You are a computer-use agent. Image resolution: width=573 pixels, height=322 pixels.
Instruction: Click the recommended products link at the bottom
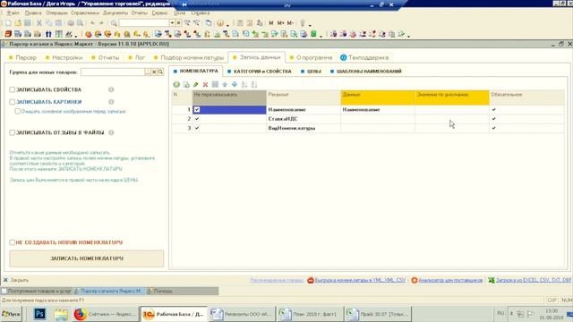click(x=277, y=280)
